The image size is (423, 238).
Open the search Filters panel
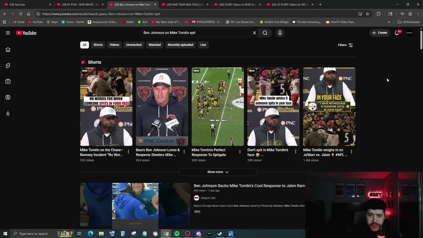345,45
